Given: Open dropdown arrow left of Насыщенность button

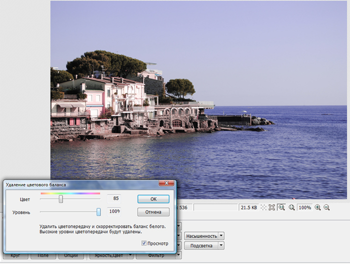Looking at the screenshot, I should point(179,236).
